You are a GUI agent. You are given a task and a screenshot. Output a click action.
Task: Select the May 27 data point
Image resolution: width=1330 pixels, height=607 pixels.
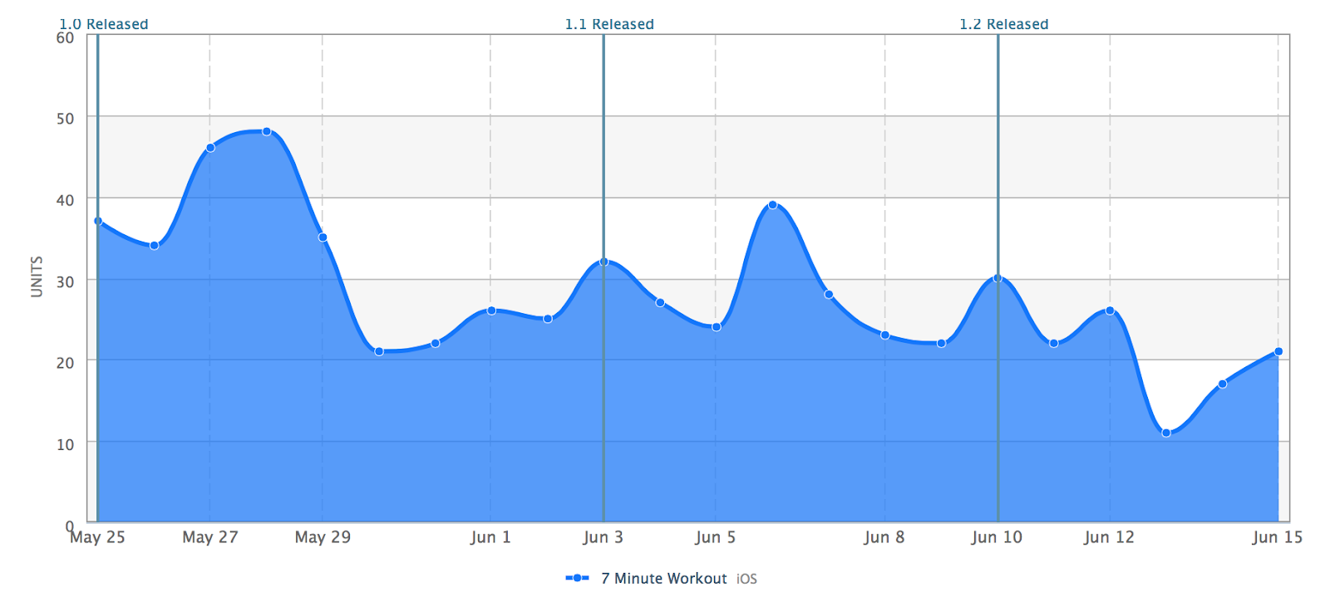coord(210,148)
